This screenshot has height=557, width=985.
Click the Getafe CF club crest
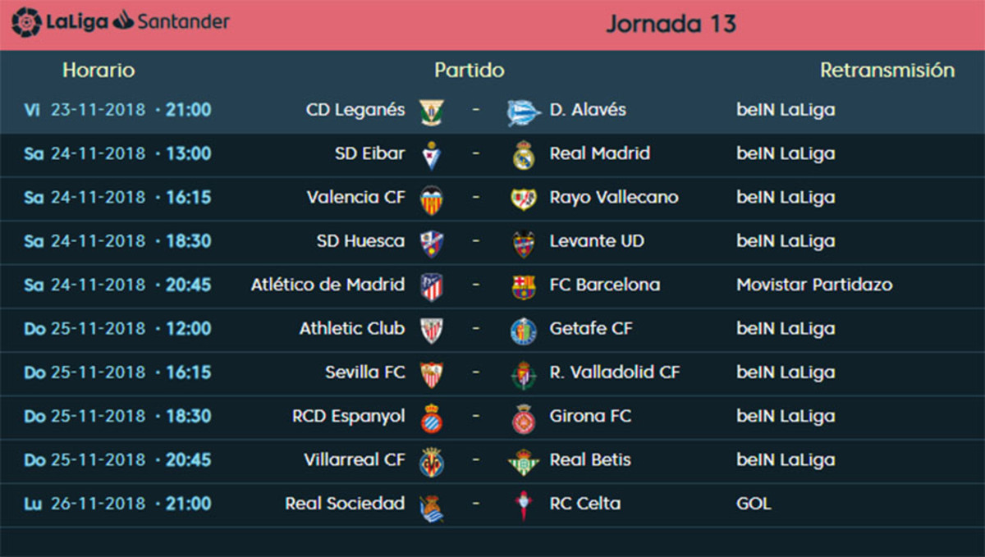coord(524,330)
